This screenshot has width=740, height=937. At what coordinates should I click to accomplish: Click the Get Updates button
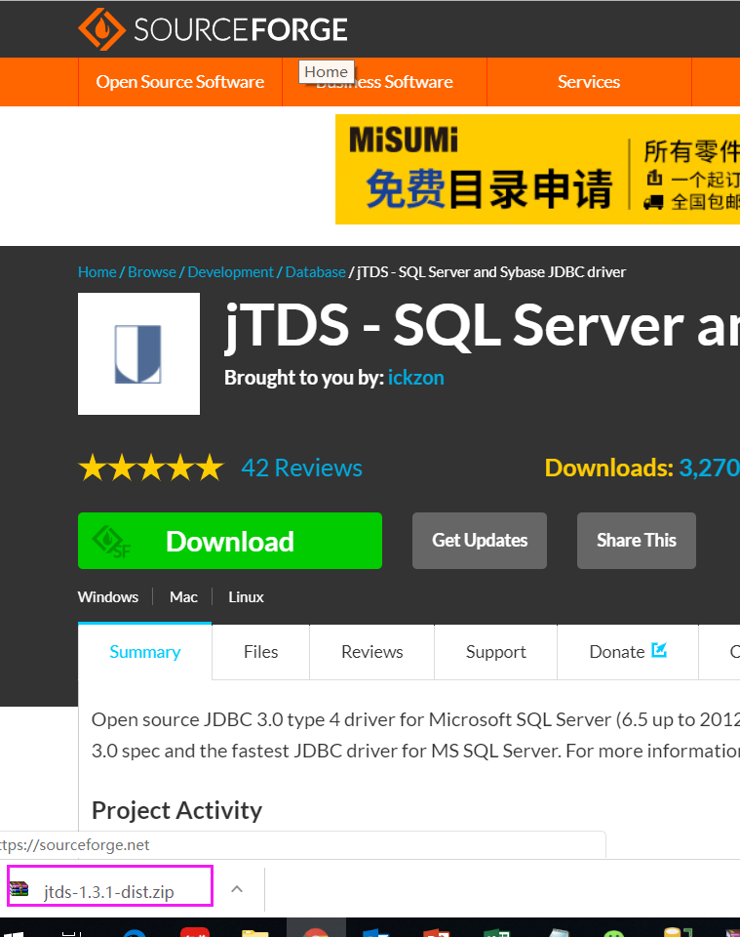click(x=480, y=541)
